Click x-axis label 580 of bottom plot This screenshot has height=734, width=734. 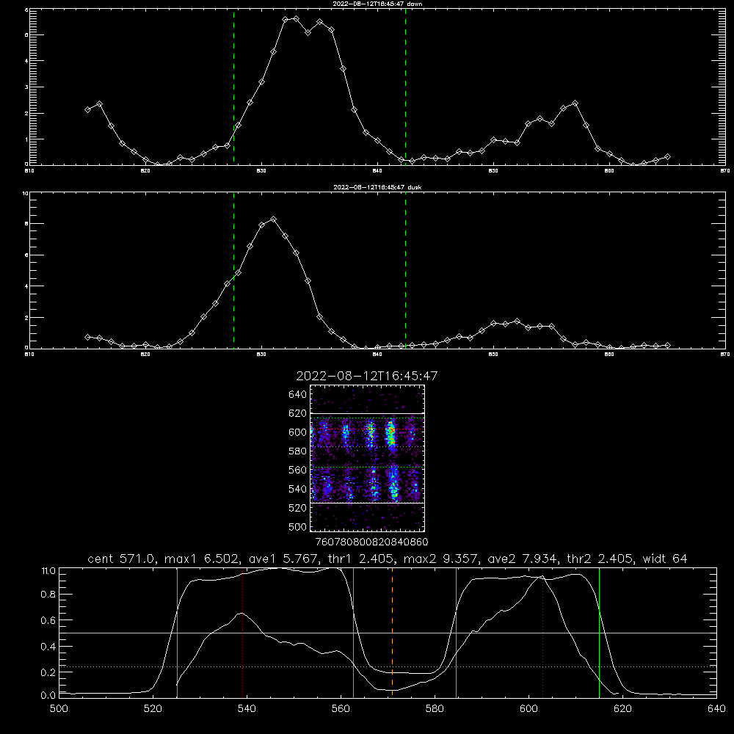(435, 709)
